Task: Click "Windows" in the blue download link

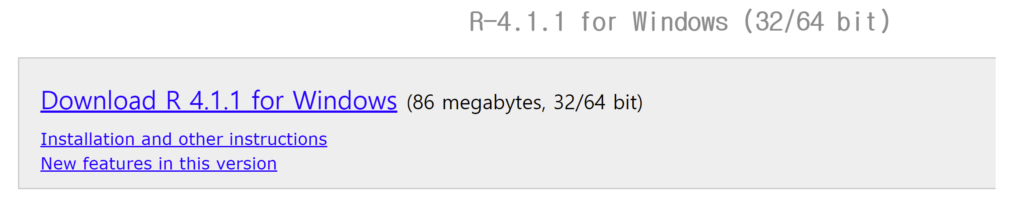Action: pyautogui.click(x=344, y=101)
